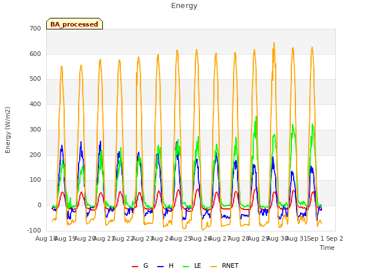Screen dimensions: 370x277
Task: Click the Energy chart title
Action: pos(184,6)
